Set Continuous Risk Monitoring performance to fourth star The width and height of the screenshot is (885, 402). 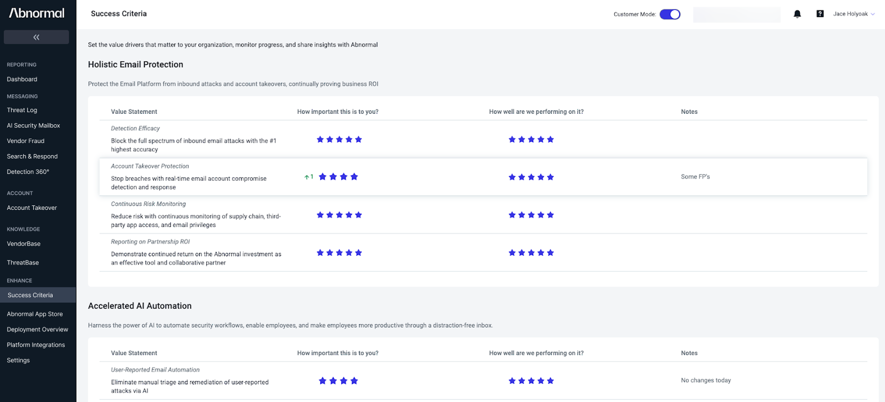coord(541,215)
